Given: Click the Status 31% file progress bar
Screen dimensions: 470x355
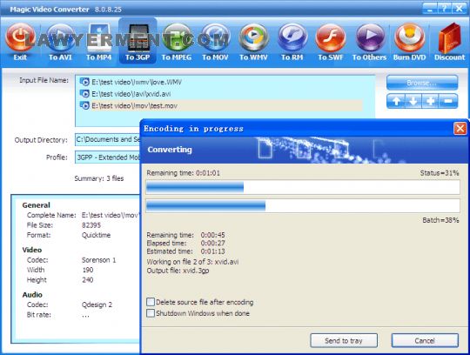Looking at the screenshot, I should coord(303,187).
